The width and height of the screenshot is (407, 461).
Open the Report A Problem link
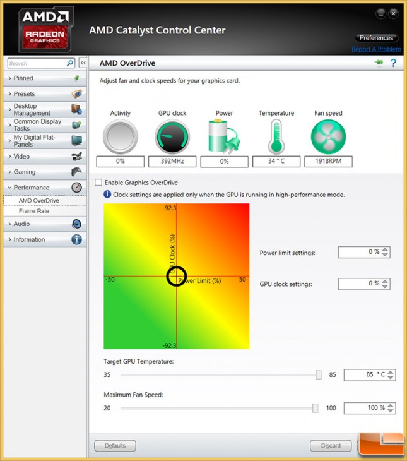pos(376,49)
